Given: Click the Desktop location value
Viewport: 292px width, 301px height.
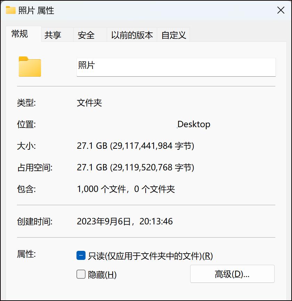Looking at the screenshot, I should [194, 124].
